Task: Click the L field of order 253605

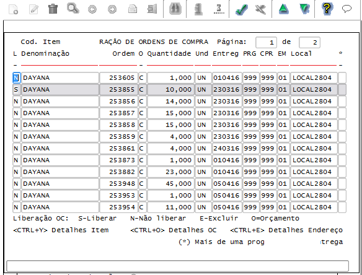Action: click(x=16, y=78)
